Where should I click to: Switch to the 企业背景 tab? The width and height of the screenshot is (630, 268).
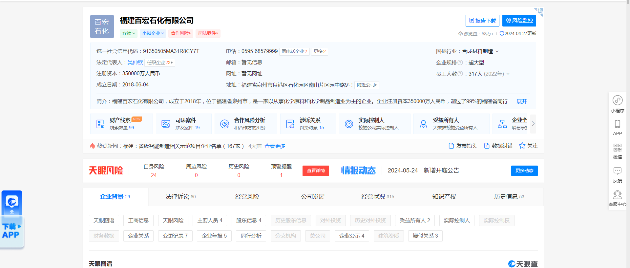pos(115,197)
